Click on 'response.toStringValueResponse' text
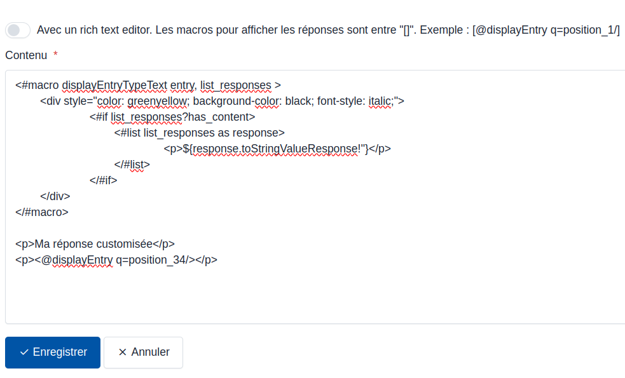625x378 pixels. pyautogui.click(x=276, y=149)
